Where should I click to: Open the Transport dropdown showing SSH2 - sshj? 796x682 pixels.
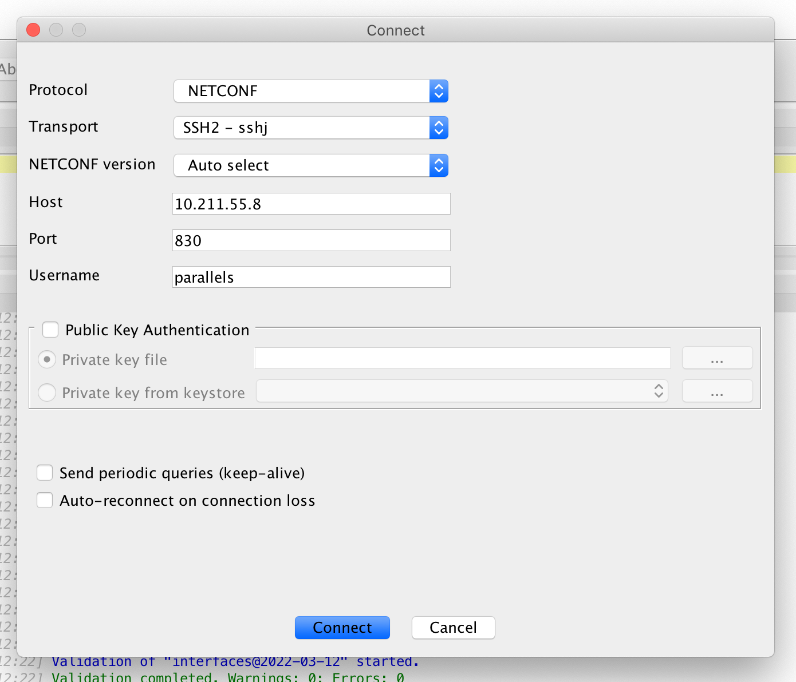311,128
